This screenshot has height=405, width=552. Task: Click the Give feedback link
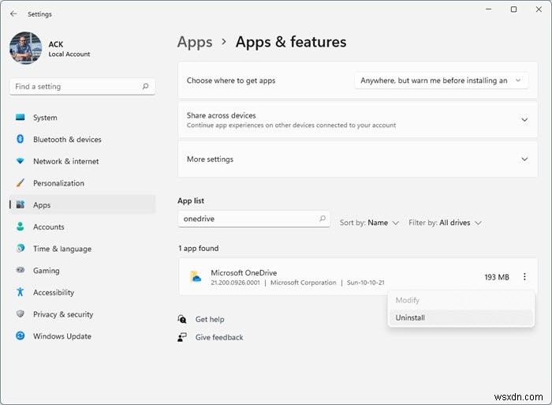219,337
